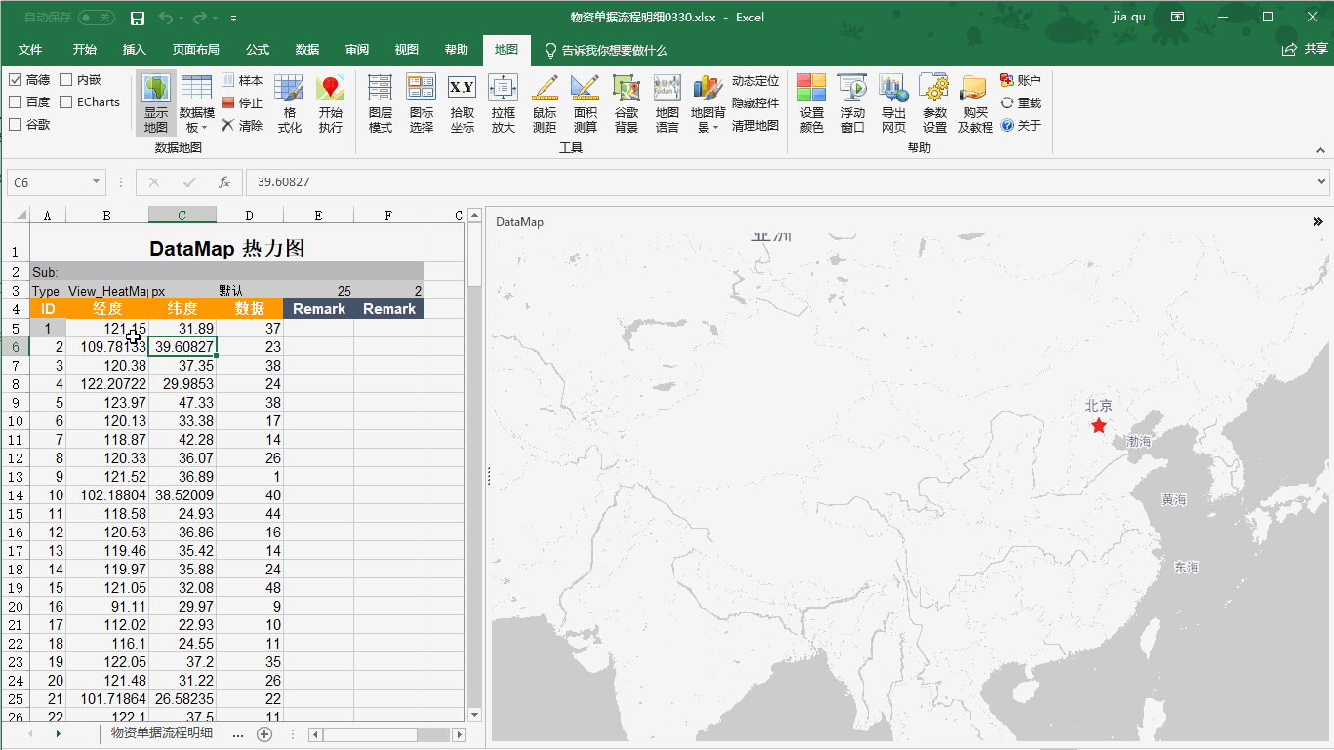Click the 重载 reload icon
Image resolution: width=1334 pixels, height=750 pixels.
[x=1021, y=102]
